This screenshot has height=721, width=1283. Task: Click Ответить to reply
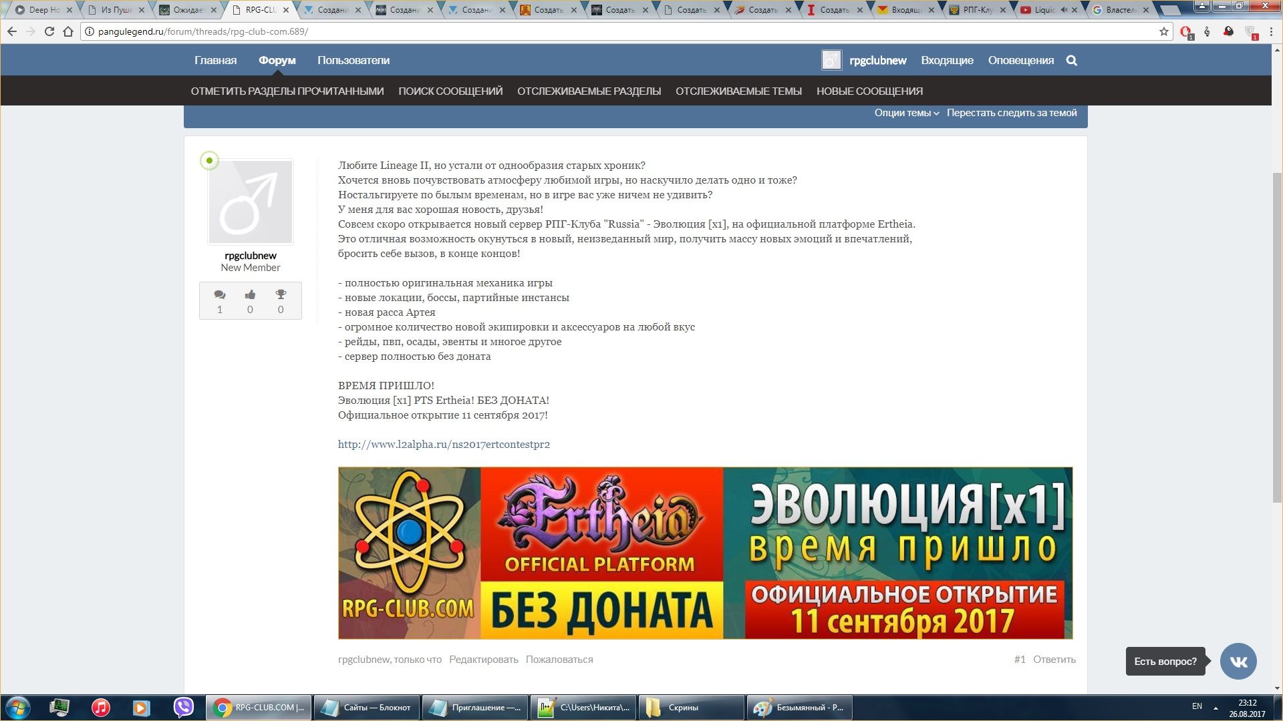[x=1054, y=660]
